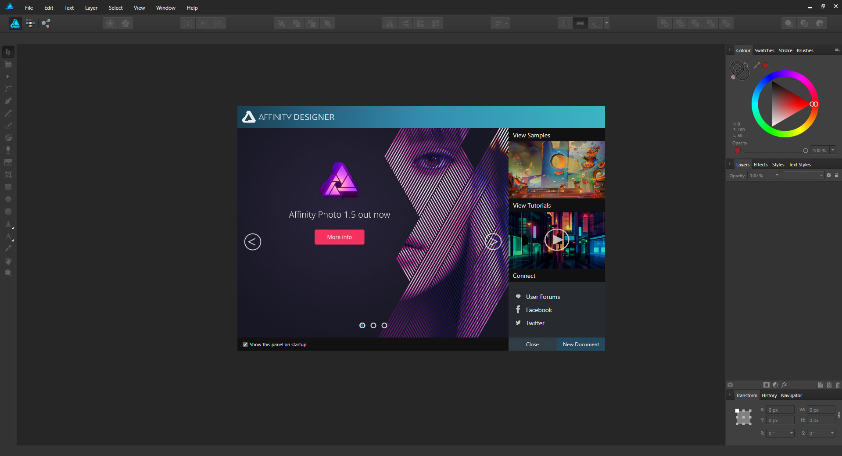Open the Select menu
Image resolution: width=842 pixels, height=456 pixels.
(116, 8)
